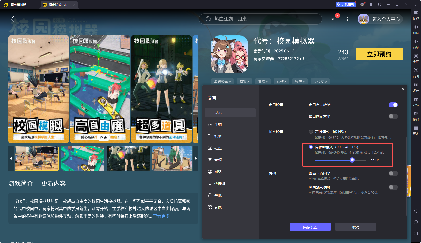The height and width of the screenshot is (243, 421).
Task: Toggle 窗口自动旋转 switch off
Action: coord(393,105)
